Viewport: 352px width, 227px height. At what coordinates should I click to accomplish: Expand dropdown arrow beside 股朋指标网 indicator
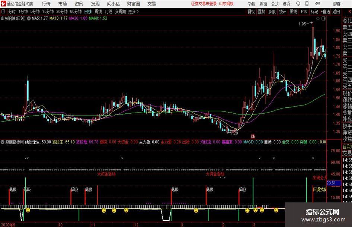click(x=3, y=142)
